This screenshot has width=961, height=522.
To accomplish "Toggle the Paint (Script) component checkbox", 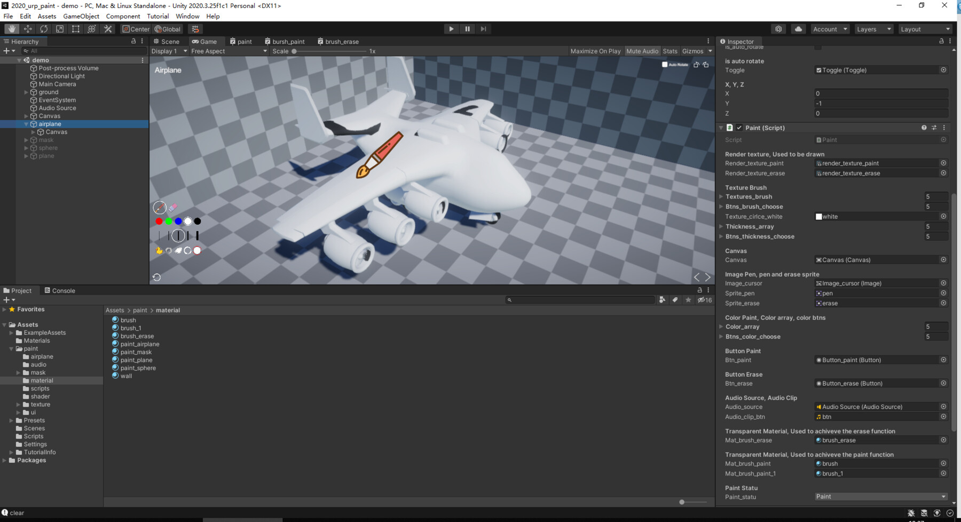I will pyautogui.click(x=739, y=128).
